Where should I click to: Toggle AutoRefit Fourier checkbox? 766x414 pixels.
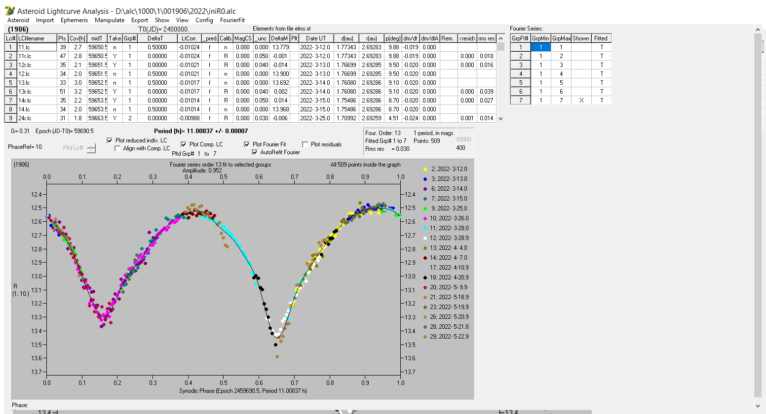coord(255,152)
